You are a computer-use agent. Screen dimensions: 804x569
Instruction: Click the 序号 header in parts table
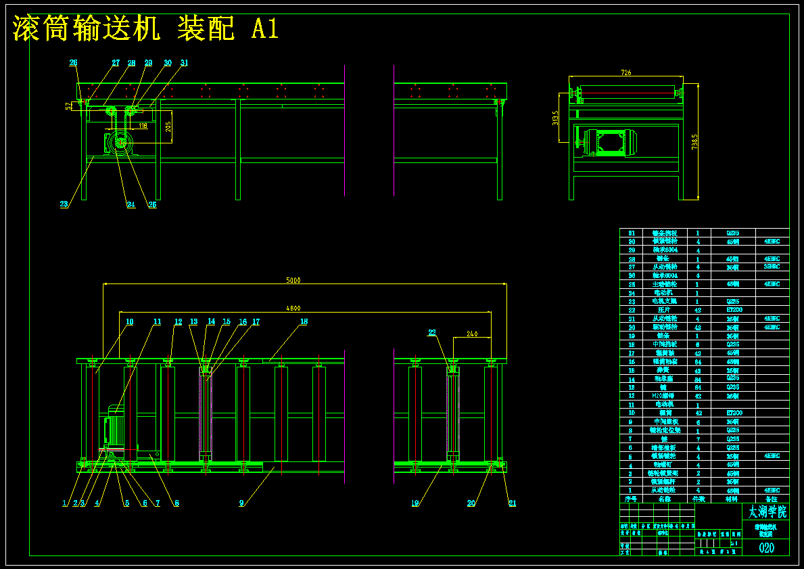pos(631,499)
